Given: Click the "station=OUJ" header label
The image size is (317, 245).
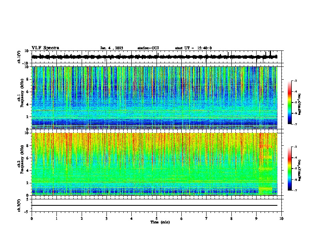Looking at the screenshot, I should coord(148,48).
